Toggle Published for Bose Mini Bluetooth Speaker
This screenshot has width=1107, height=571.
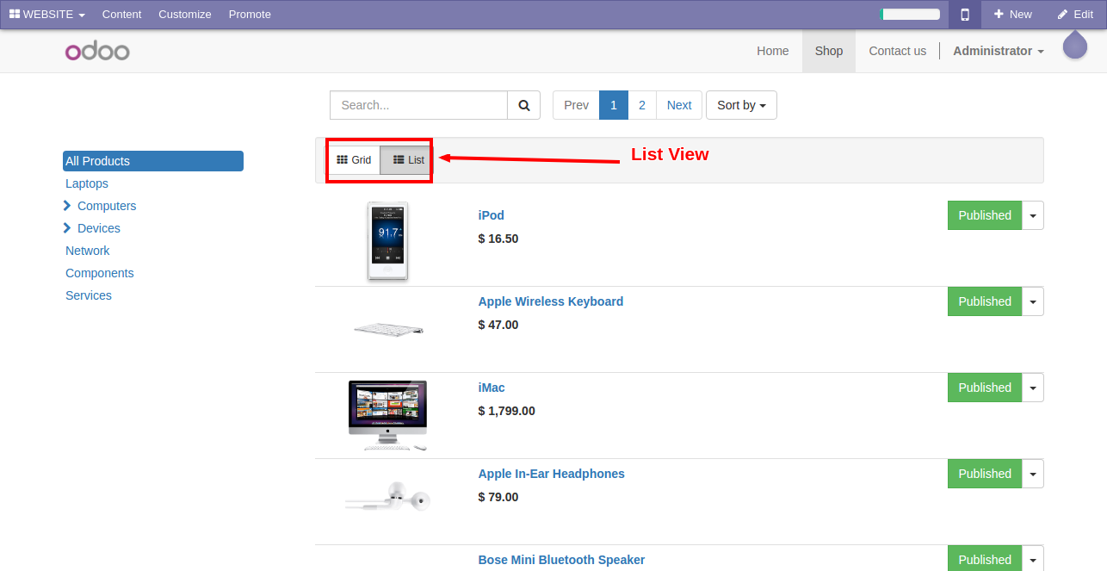pyautogui.click(x=985, y=558)
